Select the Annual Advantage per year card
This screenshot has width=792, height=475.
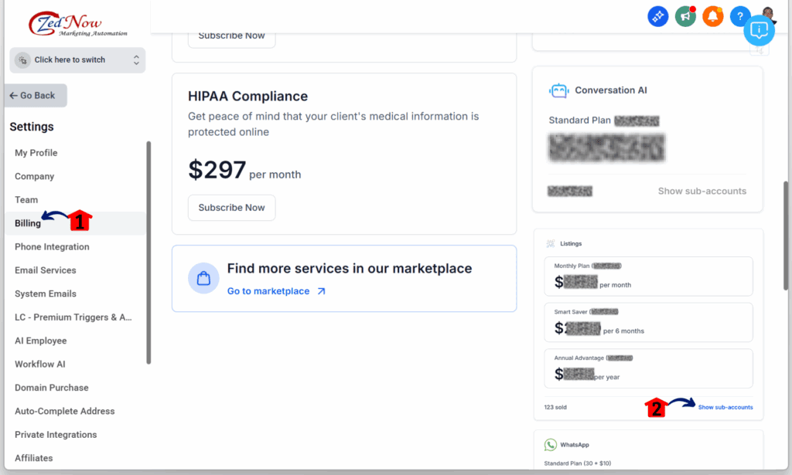coord(649,368)
